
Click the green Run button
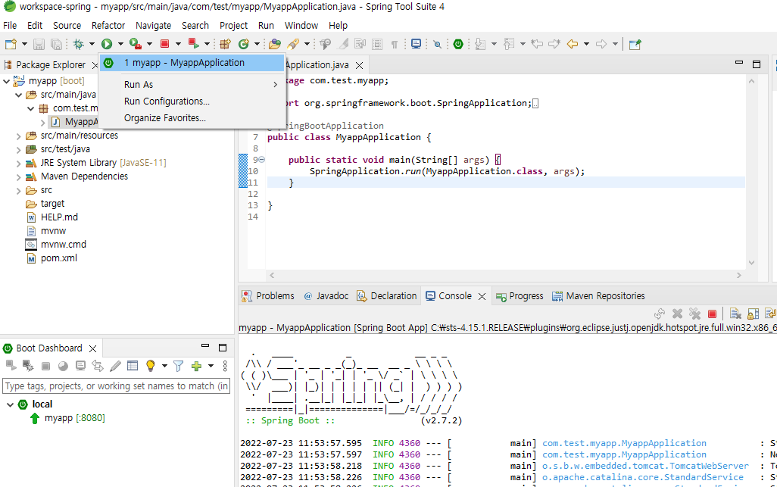tap(107, 44)
